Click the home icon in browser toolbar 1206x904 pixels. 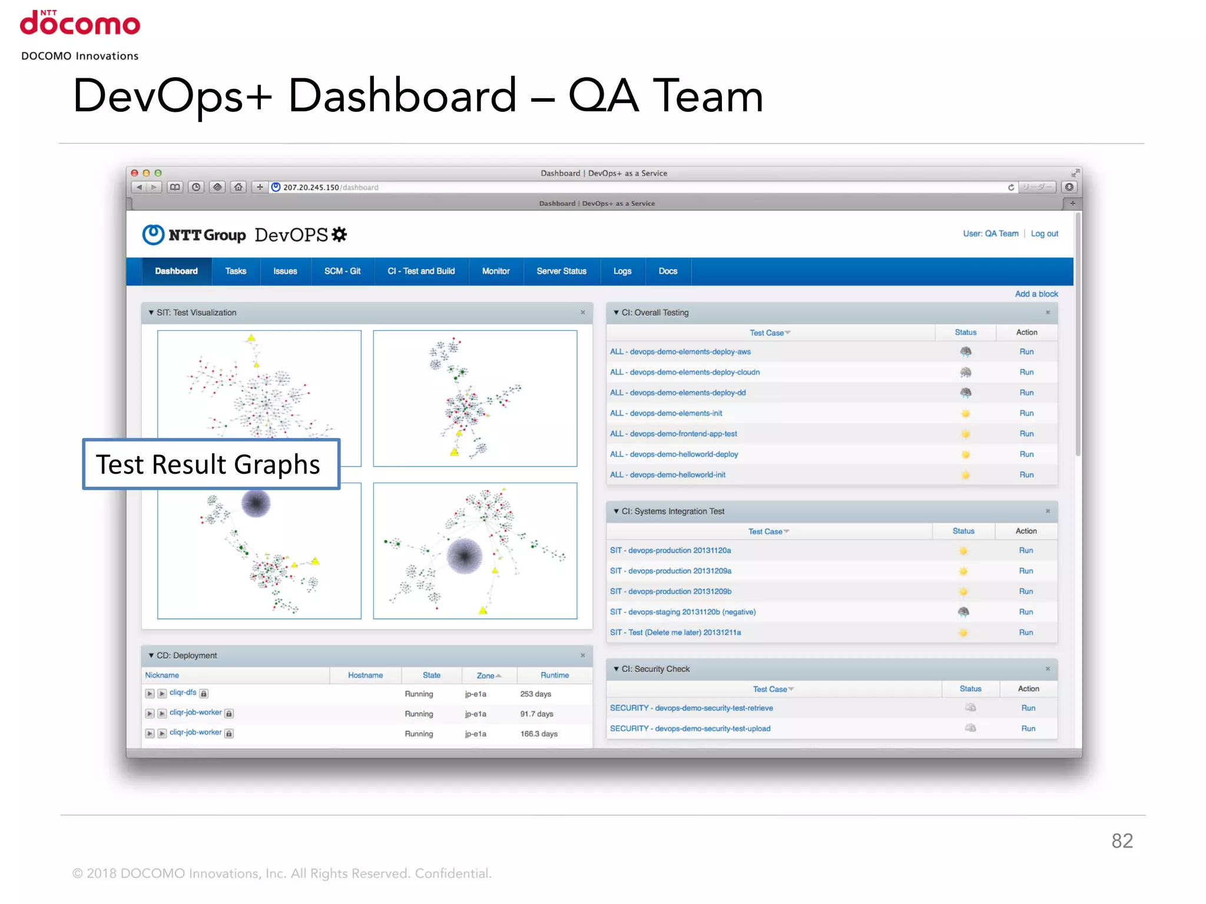(238, 187)
